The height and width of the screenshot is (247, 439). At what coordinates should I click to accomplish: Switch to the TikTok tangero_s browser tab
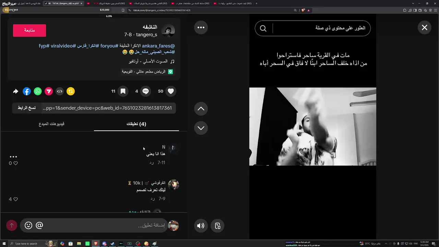(x=63, y=3)
